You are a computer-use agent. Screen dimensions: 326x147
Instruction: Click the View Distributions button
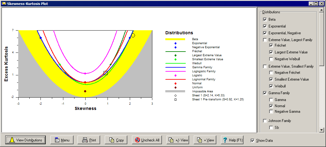click(x=25, y=140)
